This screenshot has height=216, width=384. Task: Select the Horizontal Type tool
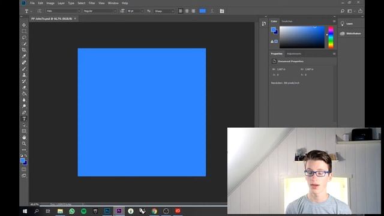click(24, 119)
